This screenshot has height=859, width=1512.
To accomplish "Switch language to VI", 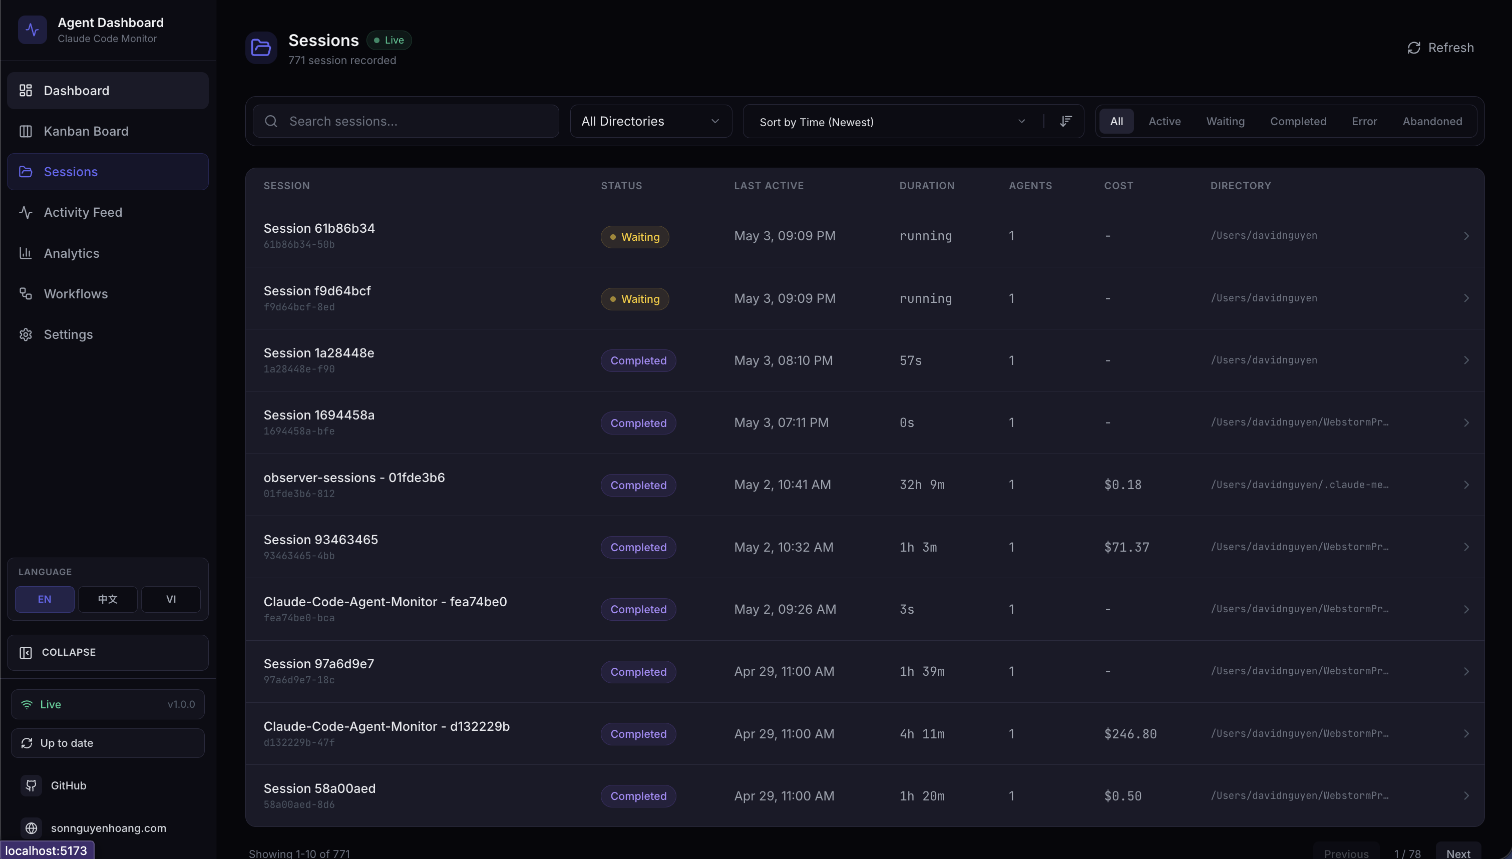I will coord(171,599).
